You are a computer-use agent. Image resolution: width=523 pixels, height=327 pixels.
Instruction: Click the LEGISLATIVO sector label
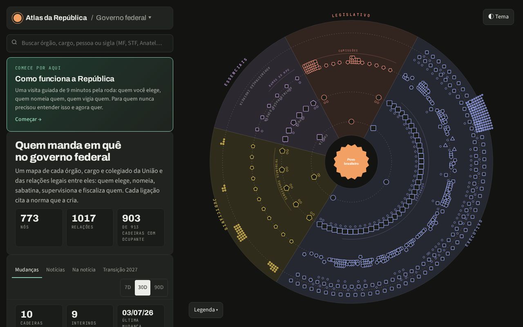pyautogui.click(x=351, y=15)
